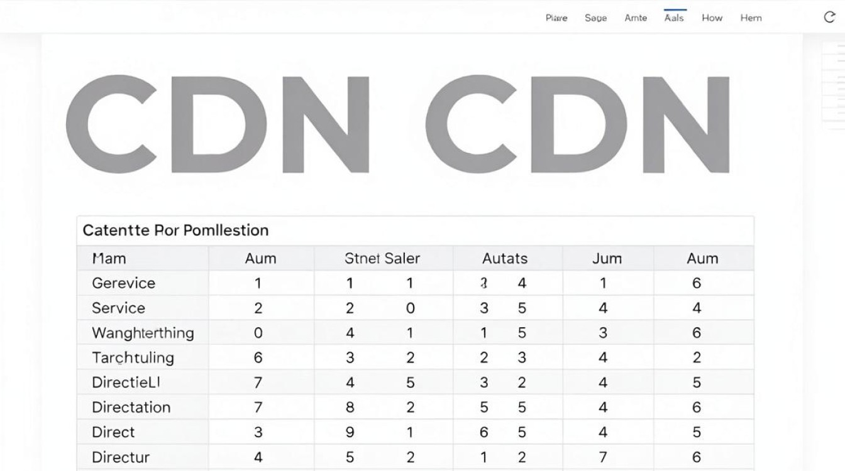Choose the Tarchtuling row label
845x471 pixels.
click(x=133, y=358)
